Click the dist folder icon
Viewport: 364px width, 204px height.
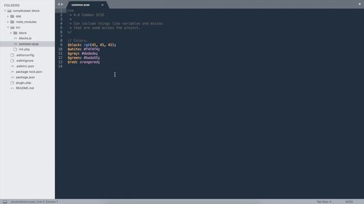13,16
